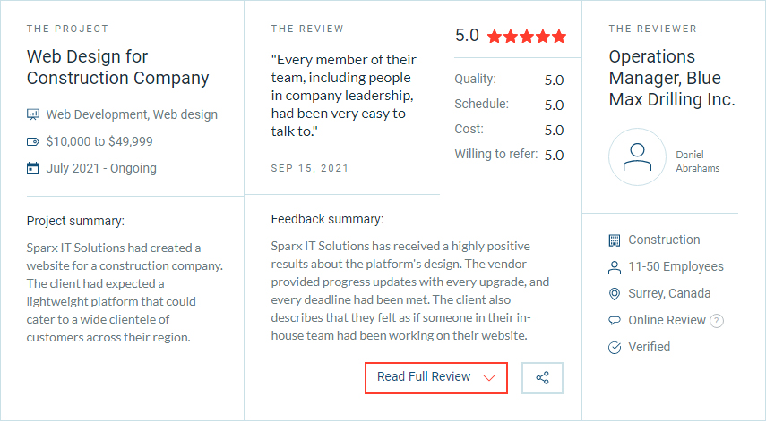Click the Web Development monitor icon
This screenshot has height=421, width=766.
tap(33, 114)
